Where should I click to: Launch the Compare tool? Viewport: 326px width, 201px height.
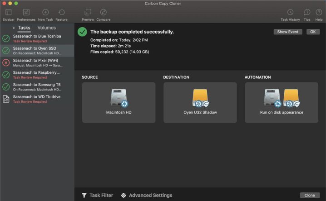(103, 13)
